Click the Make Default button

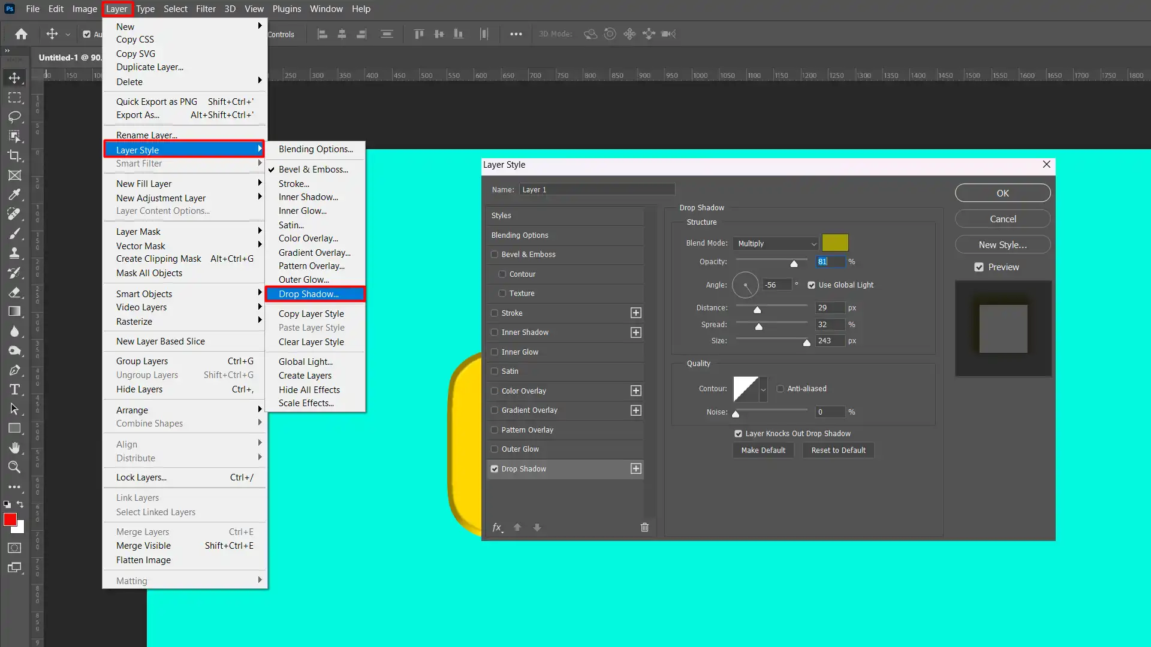(x=763, y=451)
